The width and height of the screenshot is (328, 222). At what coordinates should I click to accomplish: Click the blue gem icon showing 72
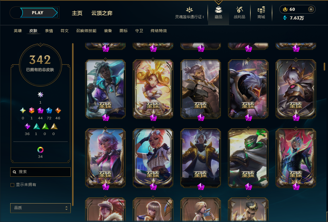(x=49, y=110)
